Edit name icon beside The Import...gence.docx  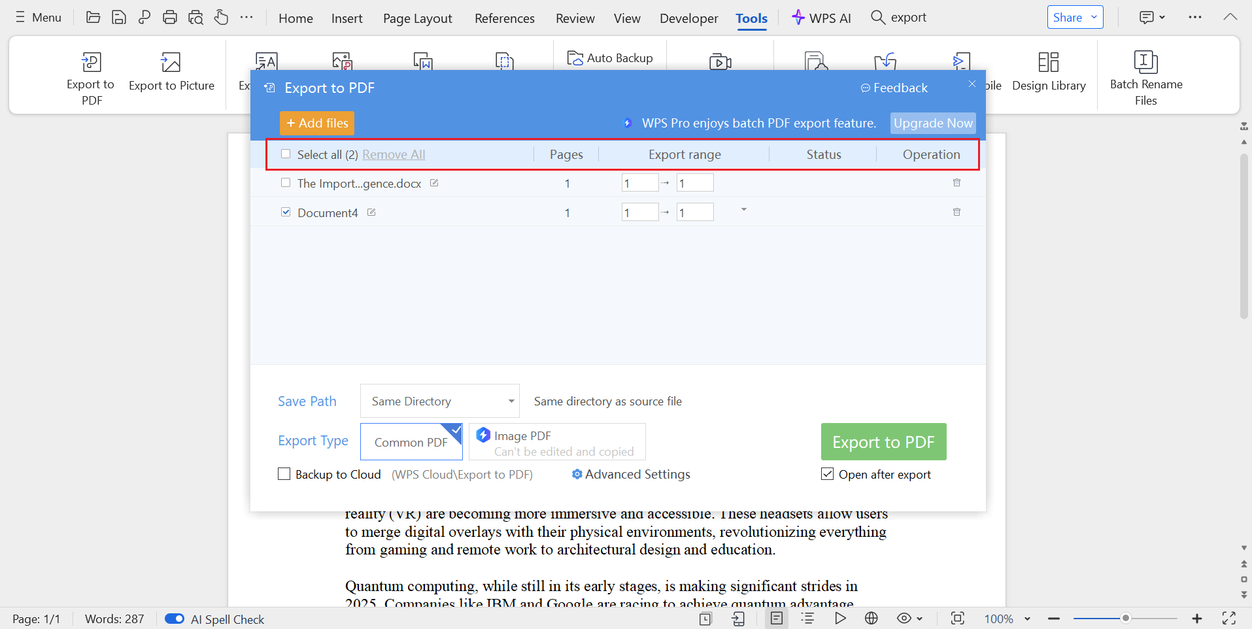coord(434,183)
